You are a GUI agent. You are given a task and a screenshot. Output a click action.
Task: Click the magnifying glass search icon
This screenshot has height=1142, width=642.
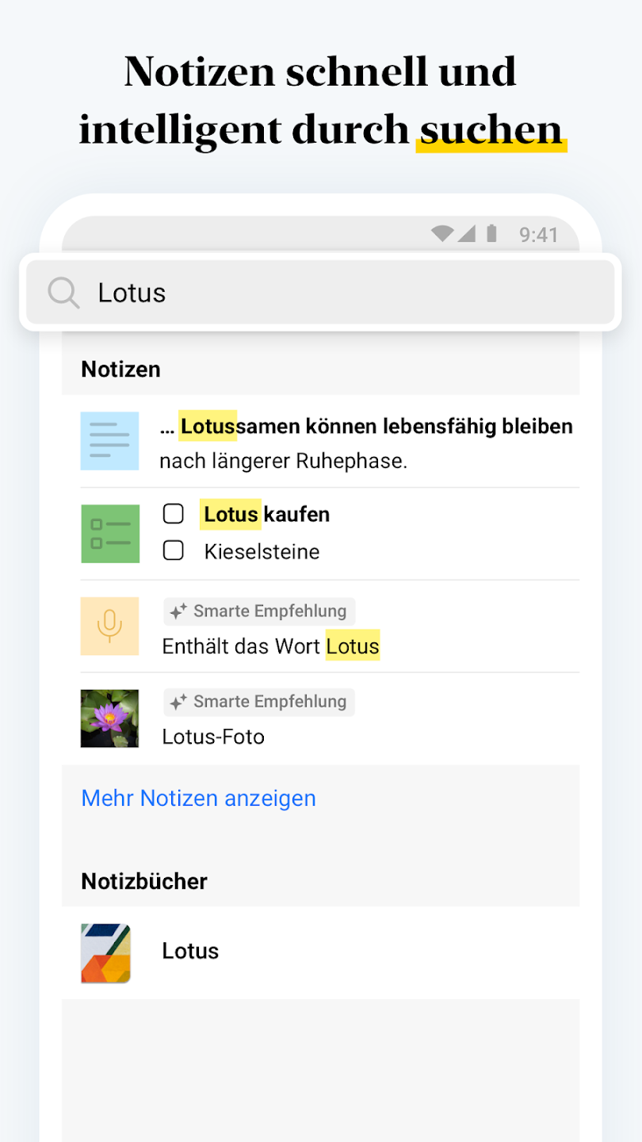[63, 293]
